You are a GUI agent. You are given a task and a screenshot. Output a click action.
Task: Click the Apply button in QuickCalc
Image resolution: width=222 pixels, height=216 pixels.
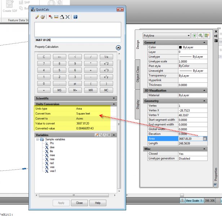61,203
